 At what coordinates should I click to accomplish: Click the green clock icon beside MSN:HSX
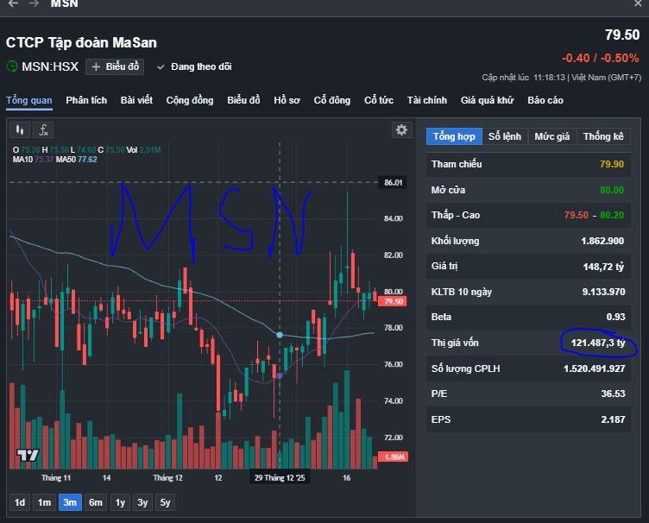coord(12,66)
